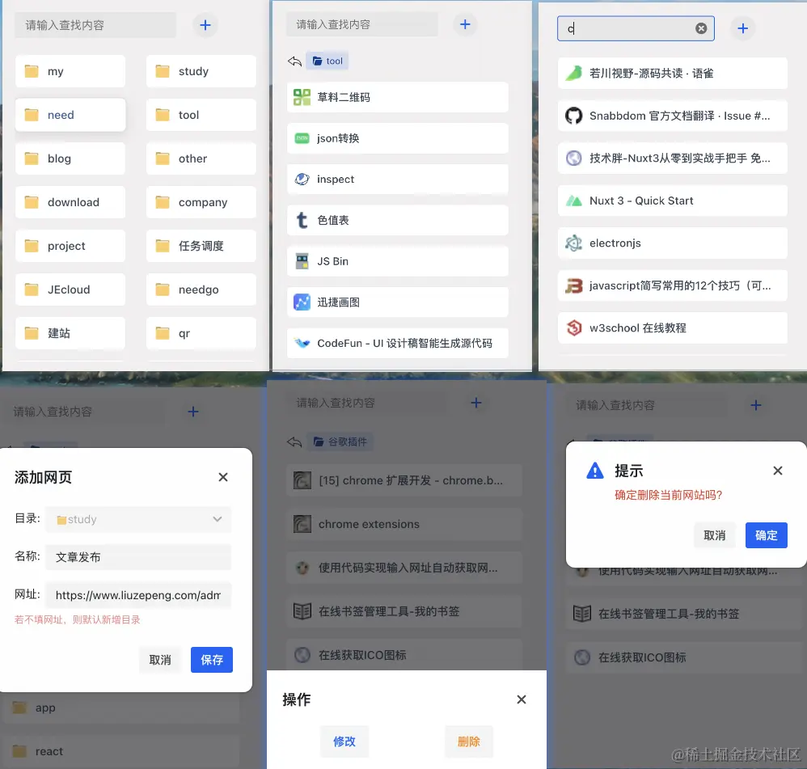Click 修改 in the 操作 sheet

344,742
